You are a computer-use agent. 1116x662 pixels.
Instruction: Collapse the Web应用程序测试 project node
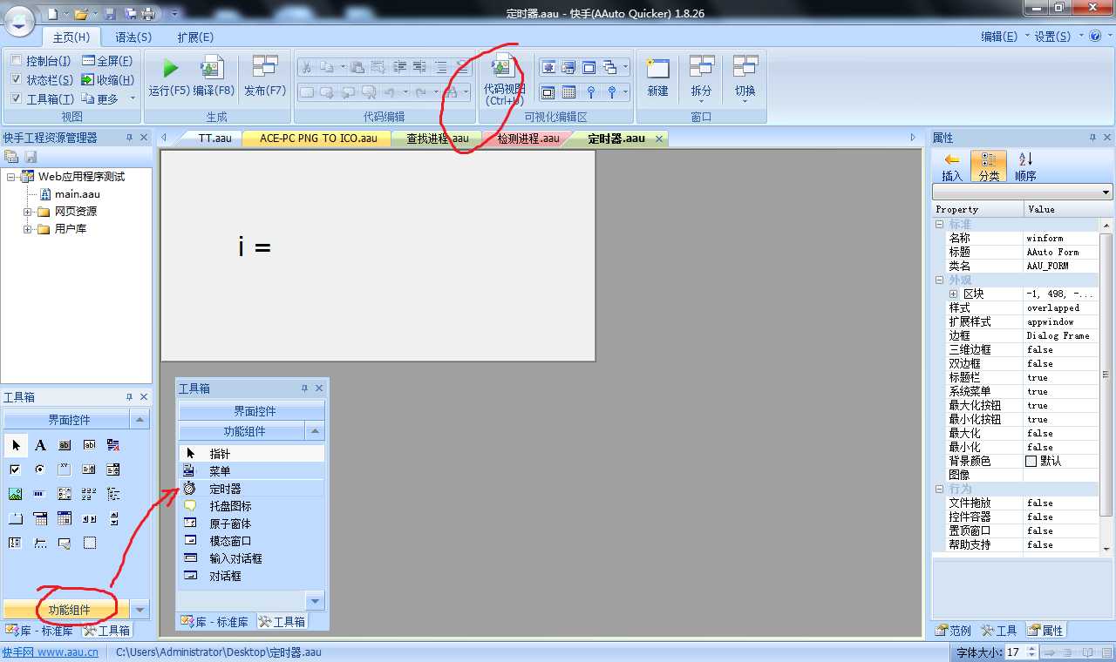[11, 177]
